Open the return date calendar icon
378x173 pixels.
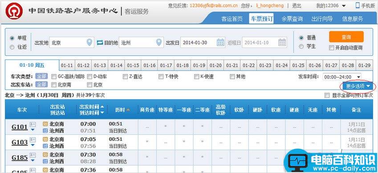[282, 43]
